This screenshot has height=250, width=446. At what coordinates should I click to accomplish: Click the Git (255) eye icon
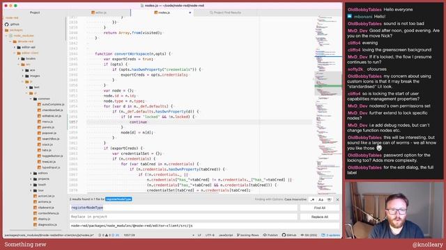302,235
